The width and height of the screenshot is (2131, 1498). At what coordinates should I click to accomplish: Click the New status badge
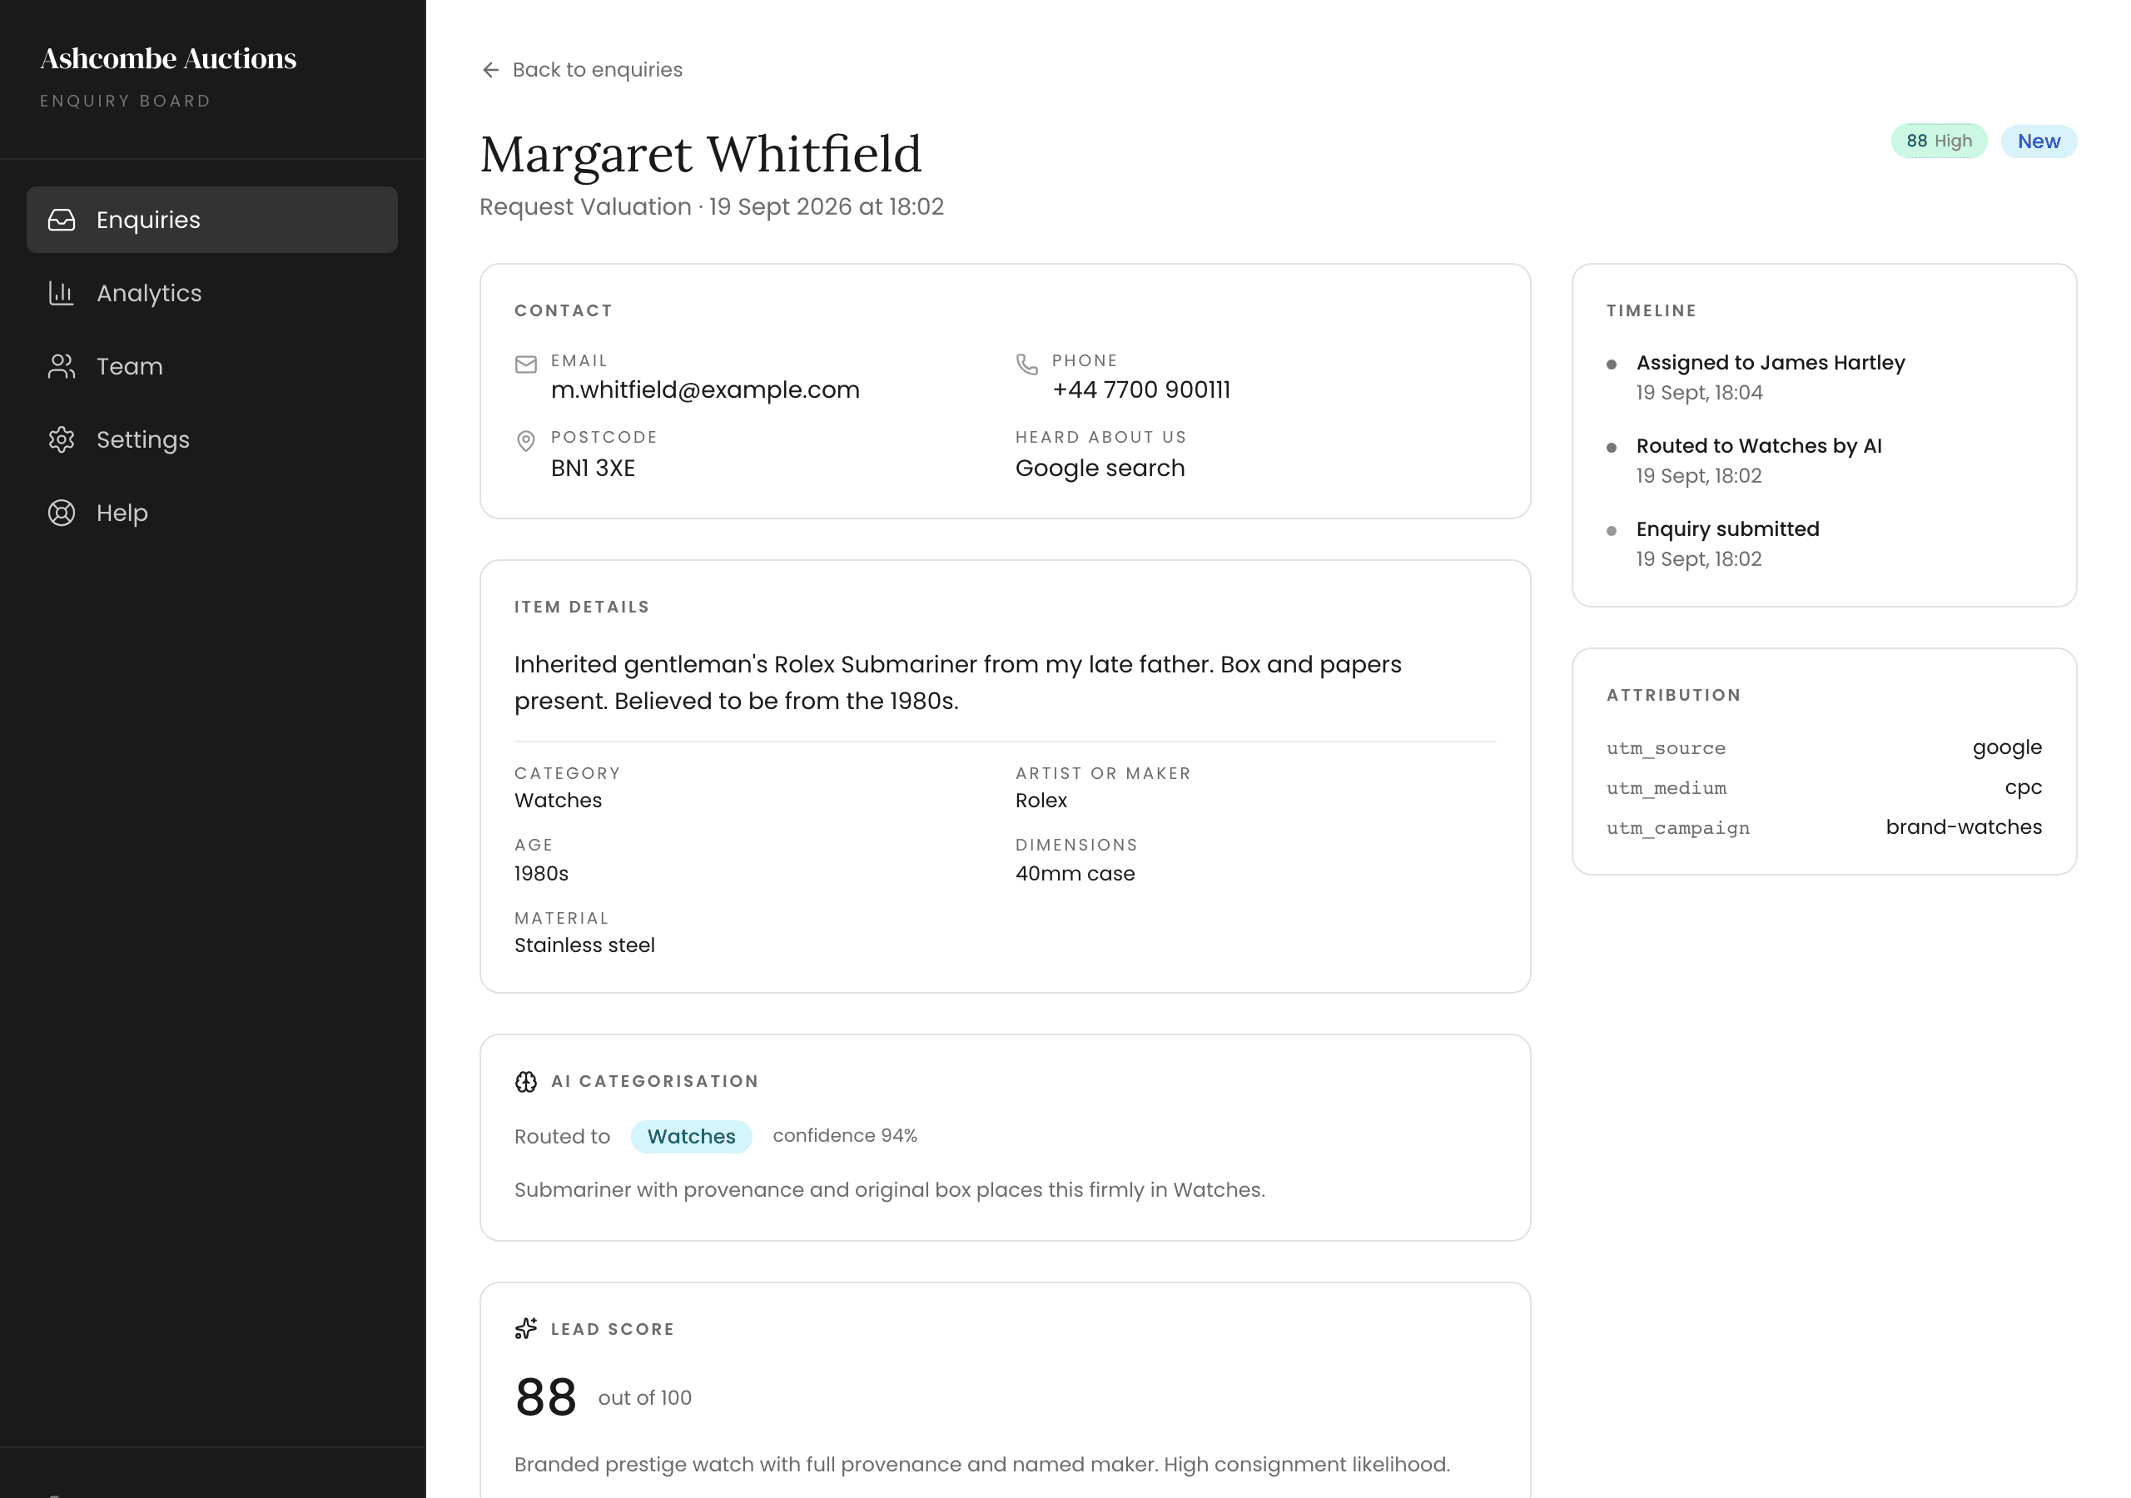[2039, 141]
